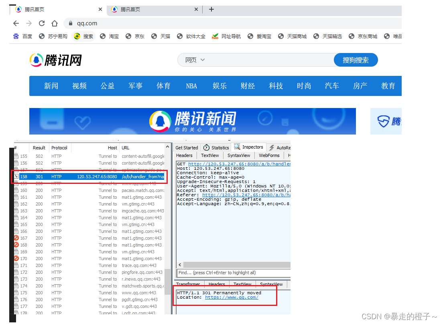Open the NBA navigation item
The width and height of the screenshot is (443, 324).
(191, 86)
